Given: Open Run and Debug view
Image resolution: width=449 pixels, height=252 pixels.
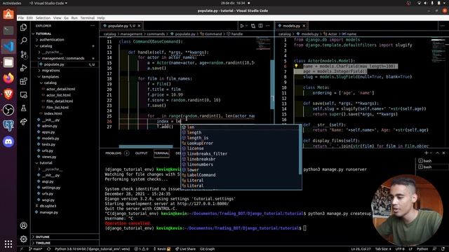Looking at the screenshot, I should (x=24, y=68).
